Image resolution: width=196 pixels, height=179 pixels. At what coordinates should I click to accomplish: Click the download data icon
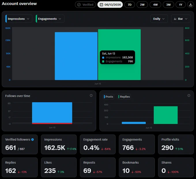[x=191, y=5]
